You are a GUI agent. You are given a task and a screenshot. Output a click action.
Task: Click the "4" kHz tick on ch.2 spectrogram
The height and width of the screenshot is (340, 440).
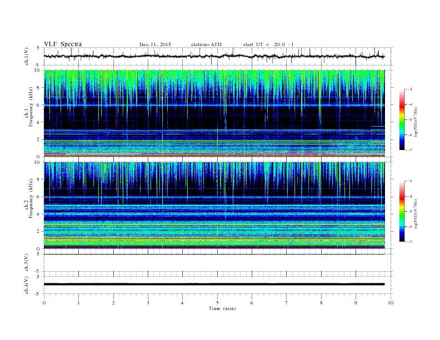pyautogui.click(x=39, y=214)
